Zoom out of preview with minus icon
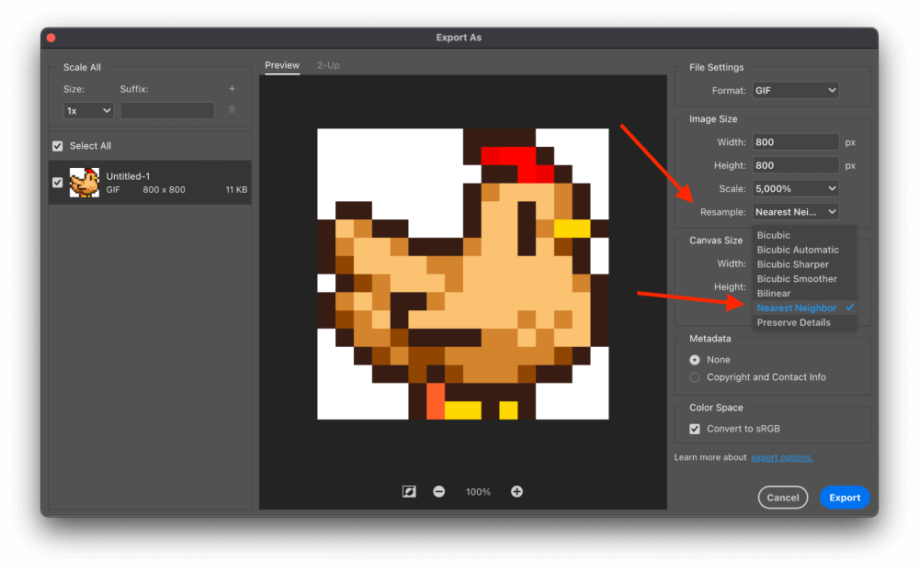 439,491
